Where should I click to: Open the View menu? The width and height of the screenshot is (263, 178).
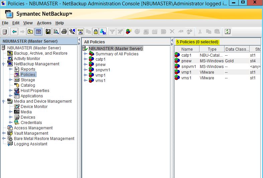28,23
